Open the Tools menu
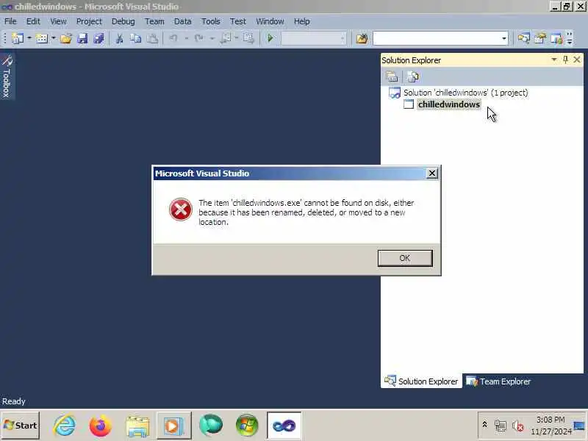This screenshot has height=441, width=588. tap(211, 21)
